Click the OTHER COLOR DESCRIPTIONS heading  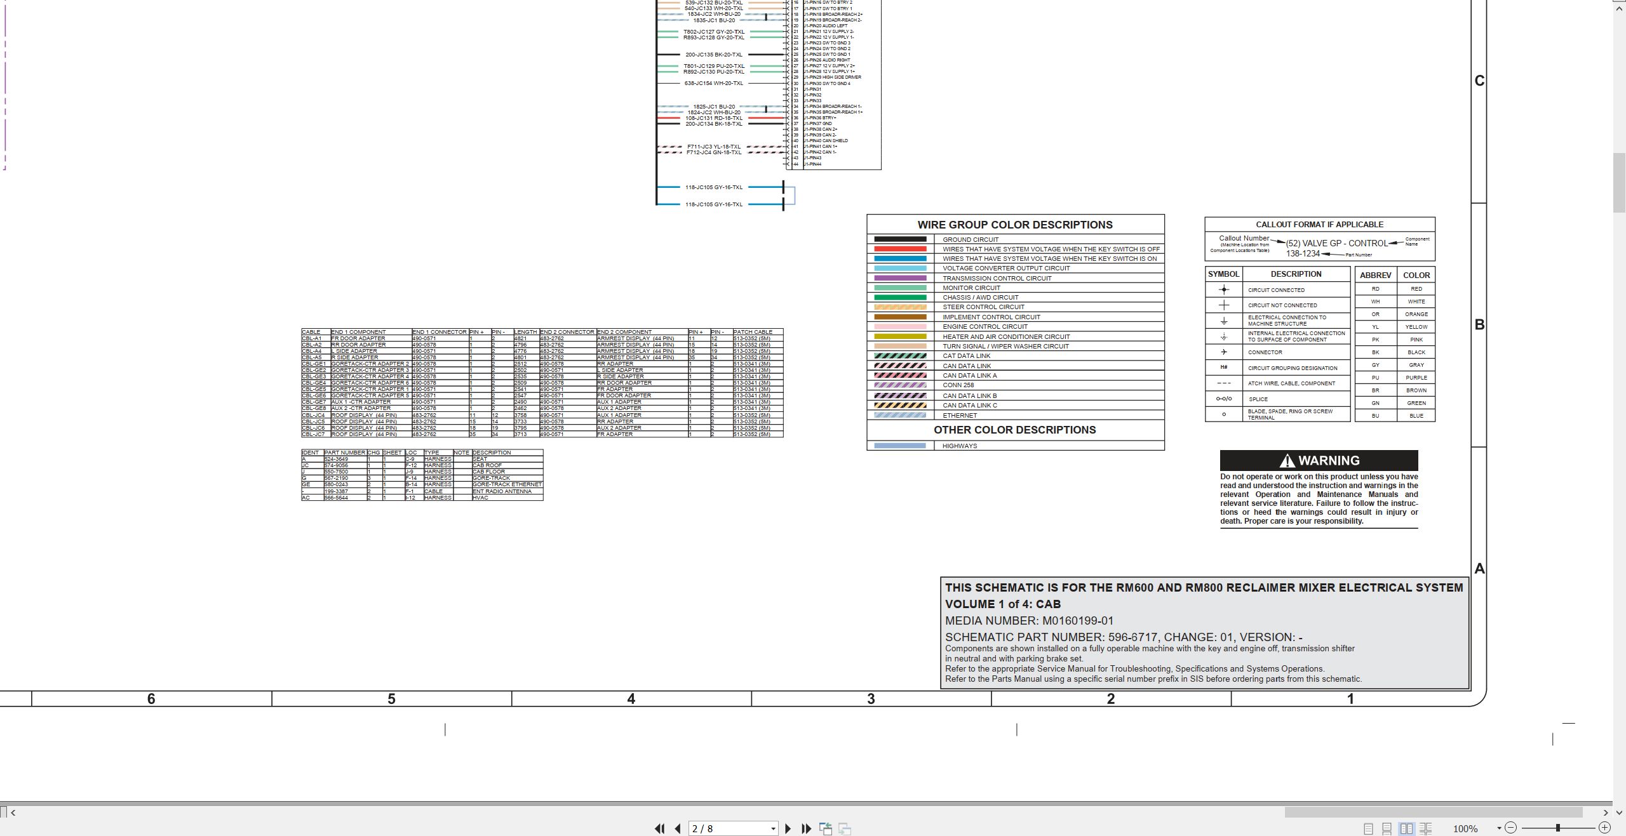point(1015,430)
